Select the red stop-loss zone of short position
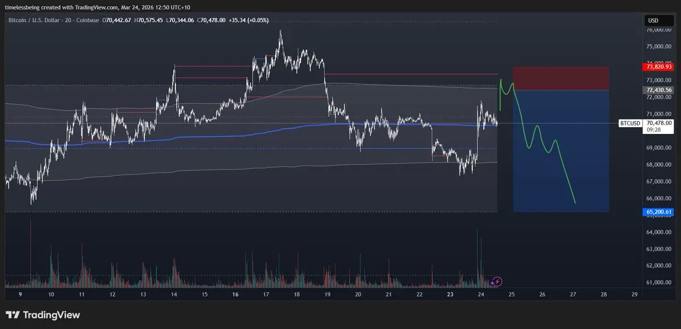This screenshot has height=329, width=681. click(x=561, y=78)
